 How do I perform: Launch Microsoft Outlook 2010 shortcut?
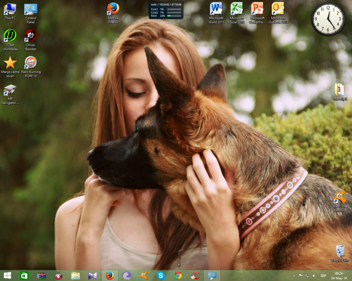pyautogui.click(x=278, y=9)
